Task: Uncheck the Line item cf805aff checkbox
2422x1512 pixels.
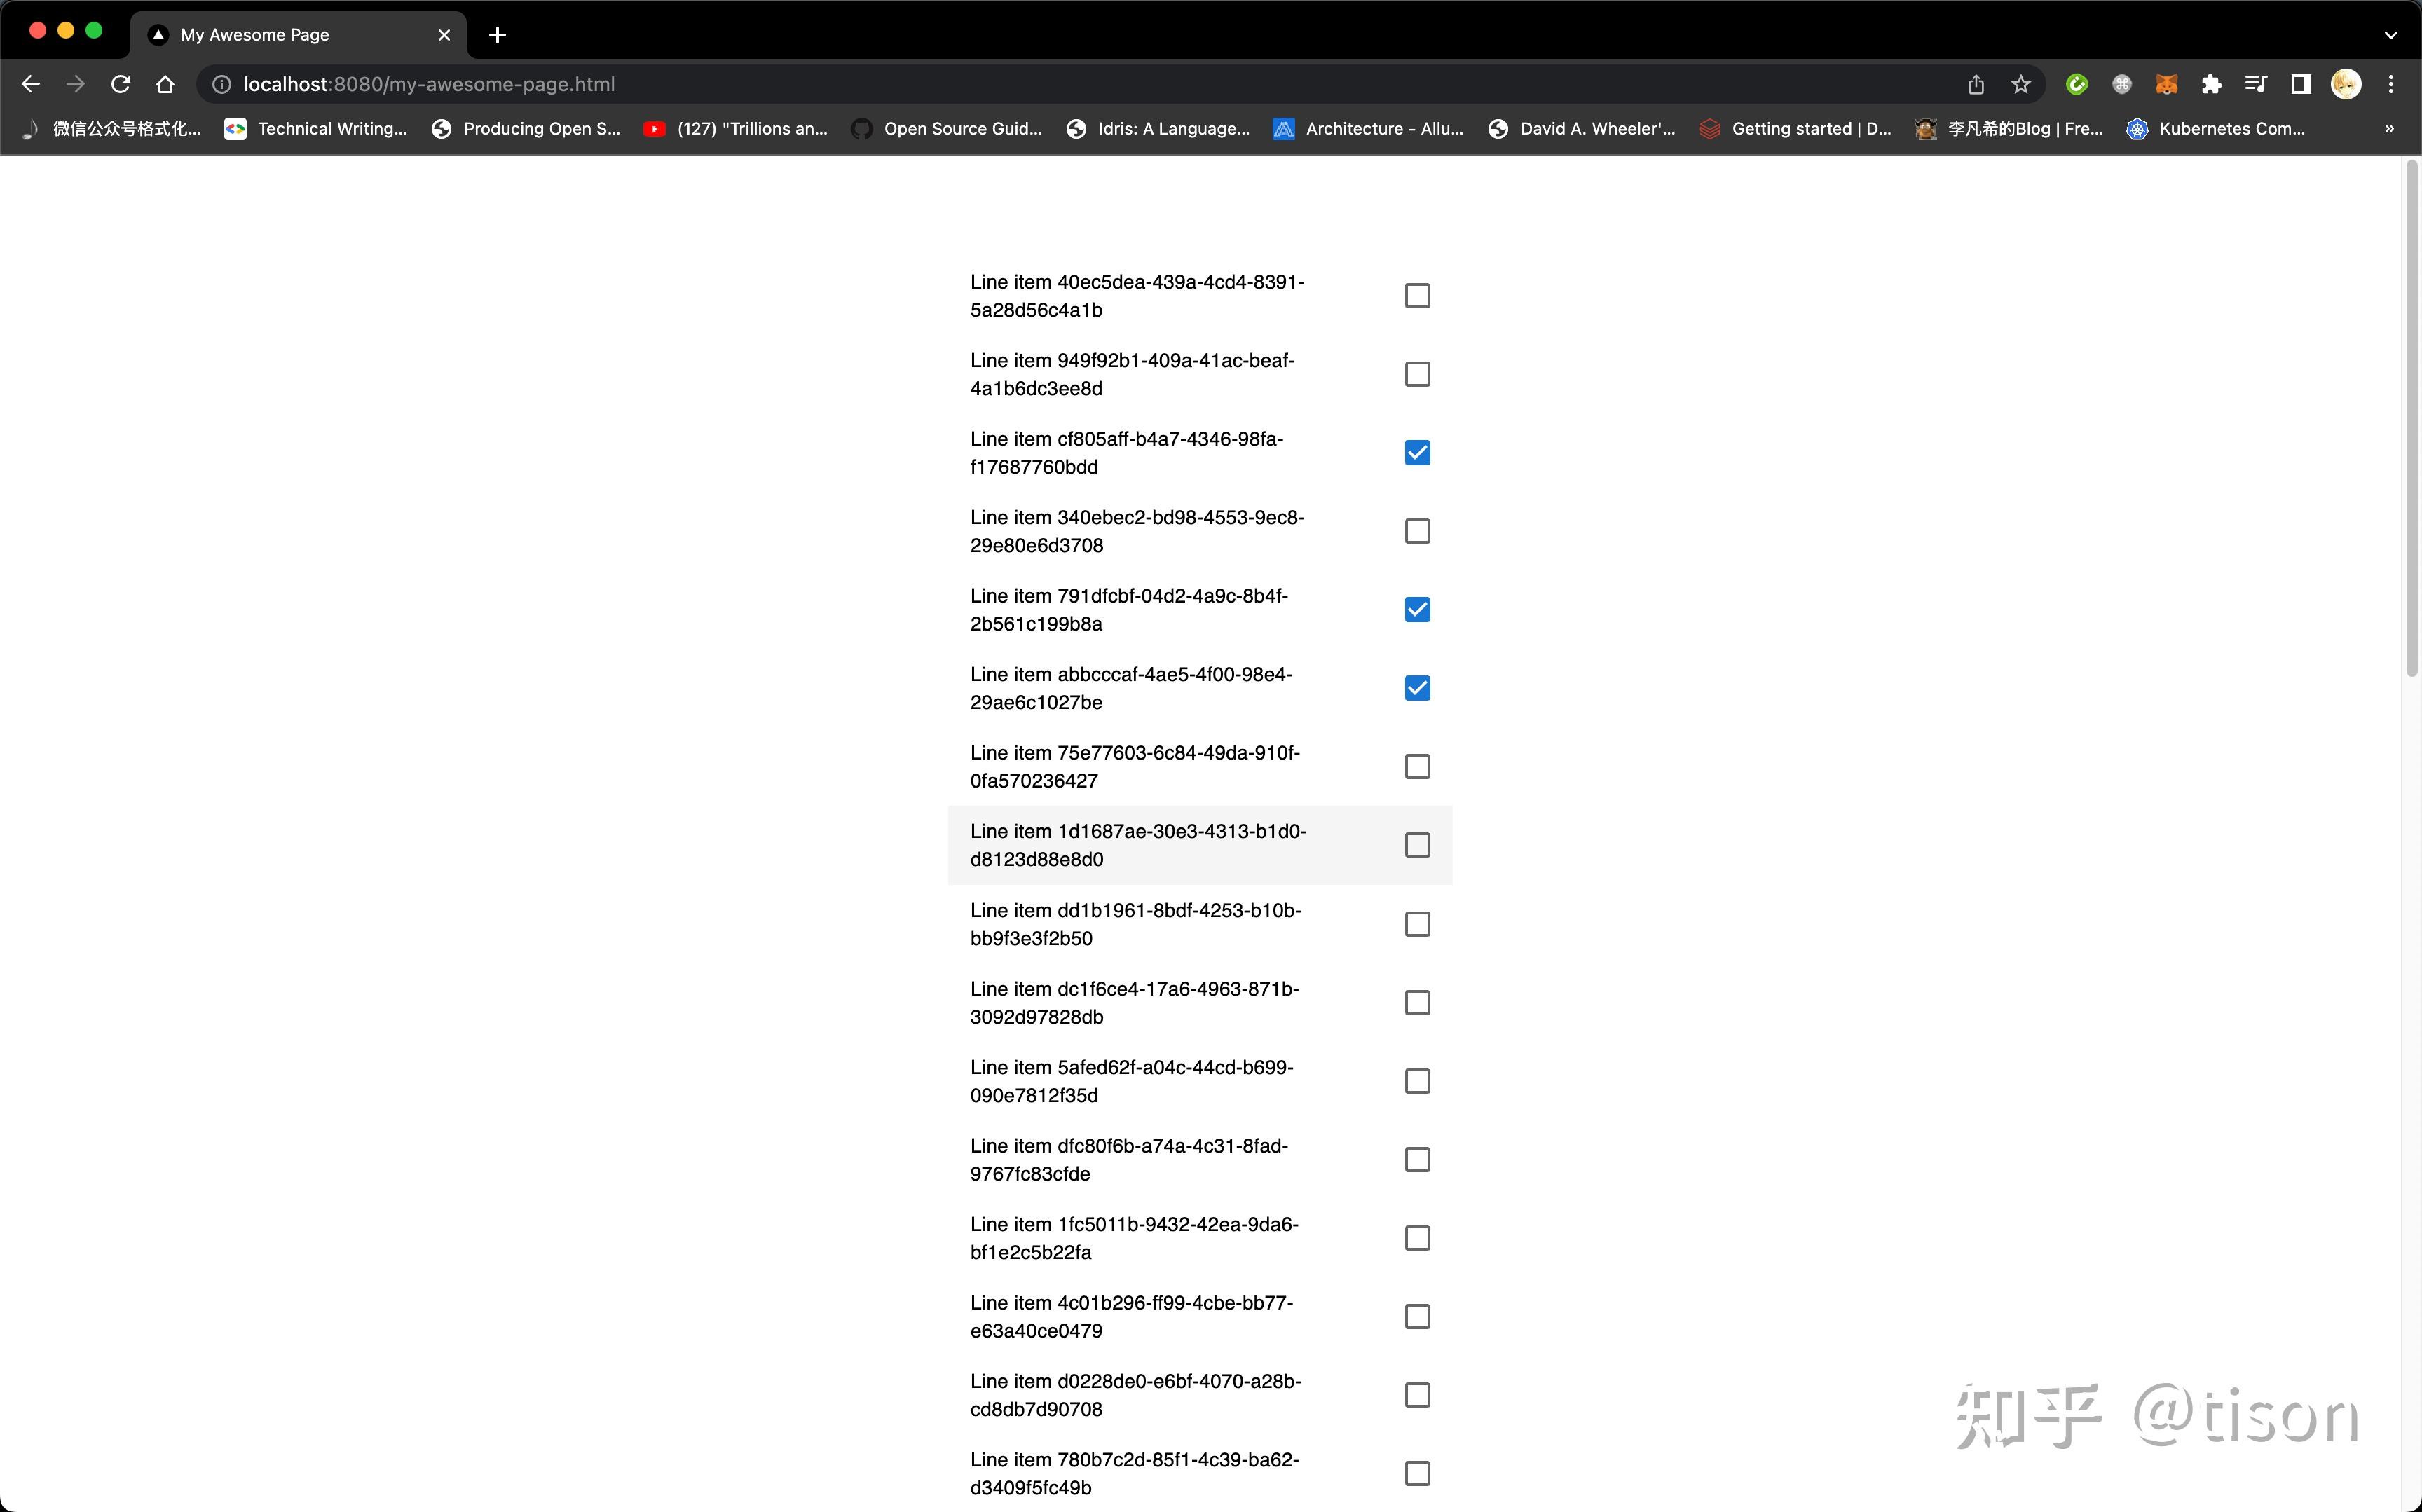Action: click(1417, 453)
